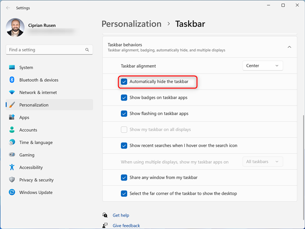Click the Privacy shield icon
This screenshot has width=305, height=229.
12,180
